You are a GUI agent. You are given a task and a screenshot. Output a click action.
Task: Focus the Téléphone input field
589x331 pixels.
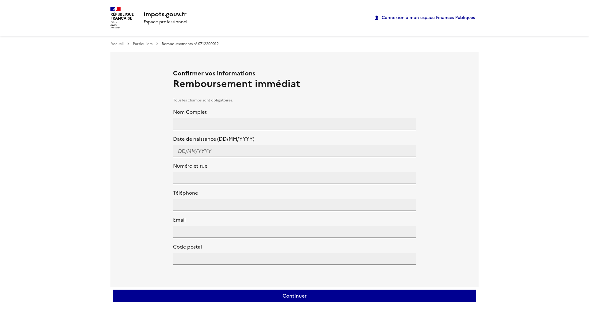point(294,205)
